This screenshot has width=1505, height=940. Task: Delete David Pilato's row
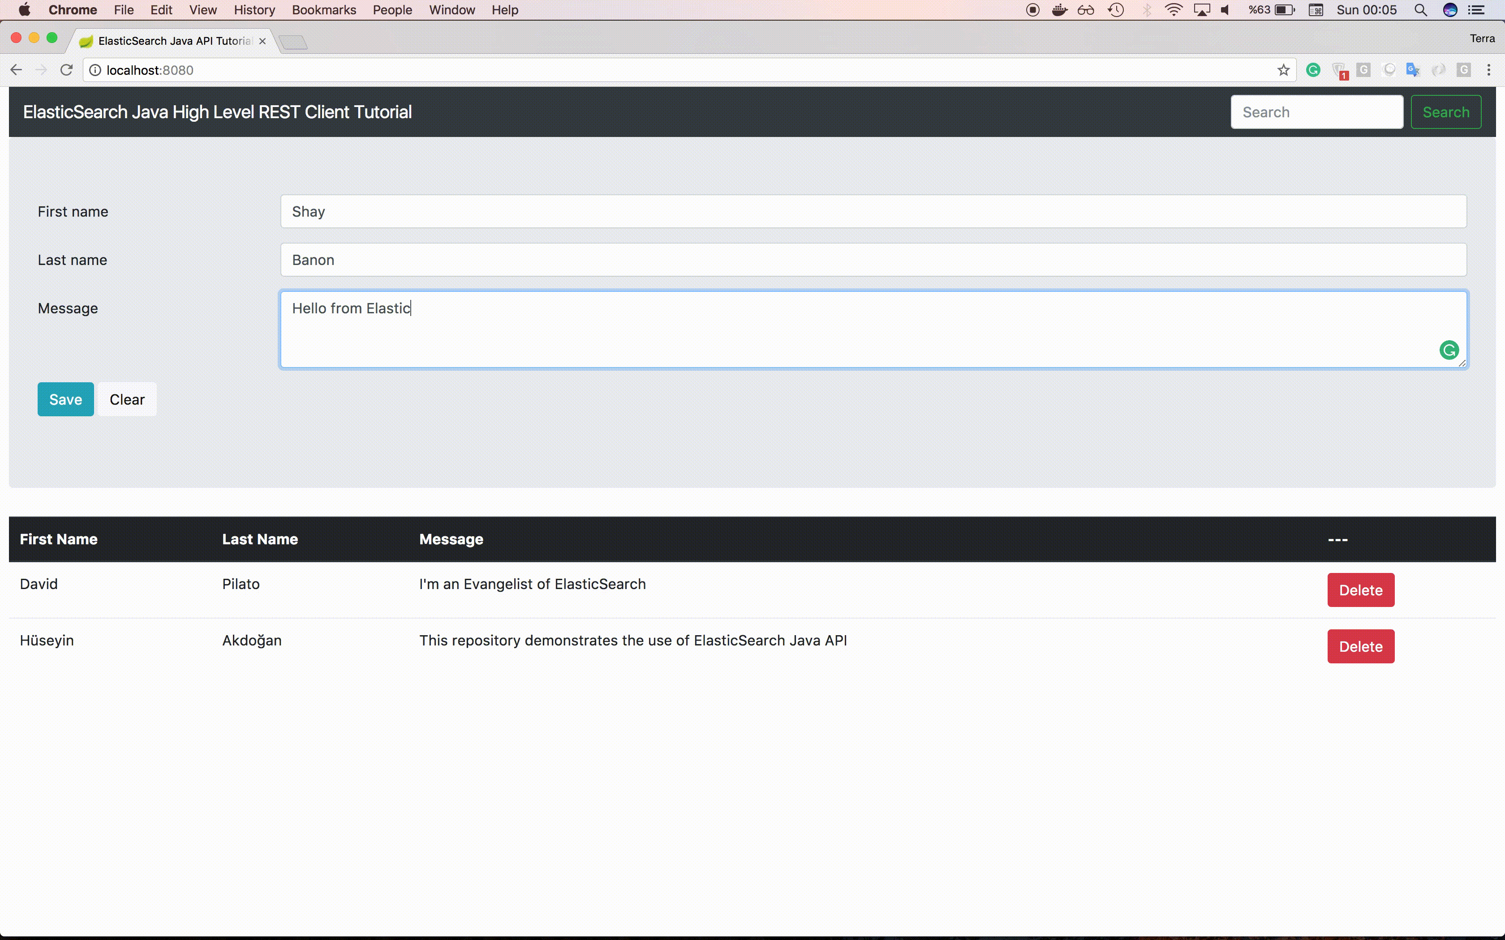point(1360,590)
